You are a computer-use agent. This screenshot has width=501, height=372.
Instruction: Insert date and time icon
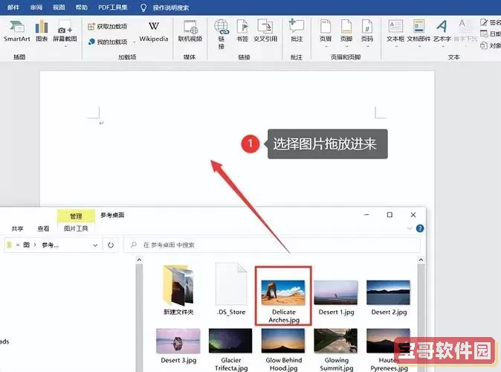pos(484,34)
